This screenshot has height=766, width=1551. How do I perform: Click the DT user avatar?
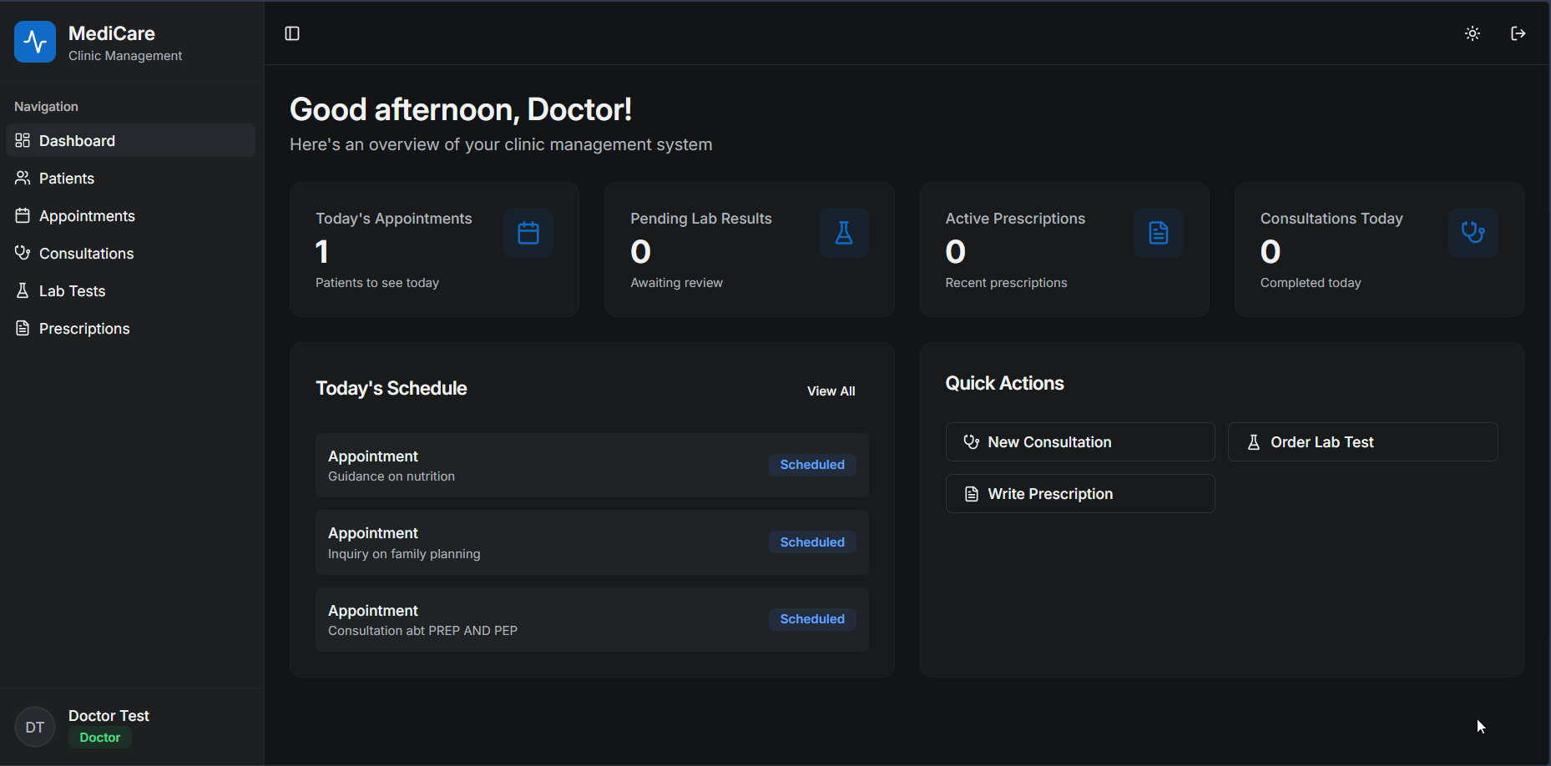[35, 727]
